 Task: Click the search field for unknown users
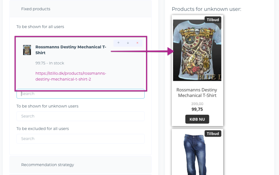click(x=80, y=116)
